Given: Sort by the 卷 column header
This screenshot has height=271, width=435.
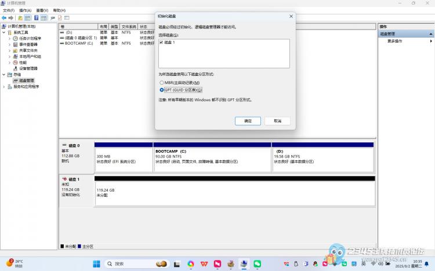Looking at the screenshot, I should (x=78, y=27).
